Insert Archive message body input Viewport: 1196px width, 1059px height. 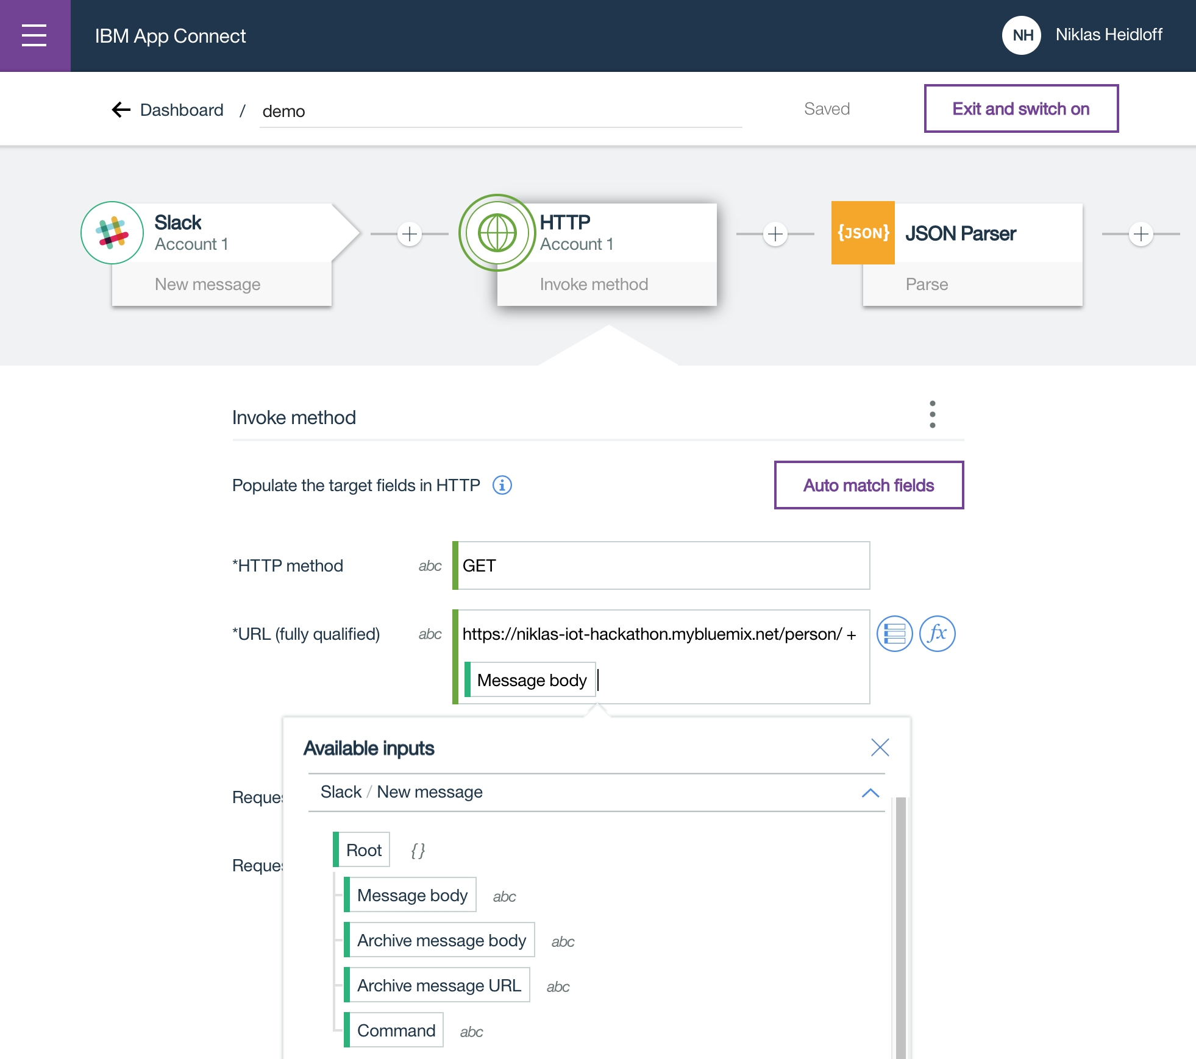point(440,940)
